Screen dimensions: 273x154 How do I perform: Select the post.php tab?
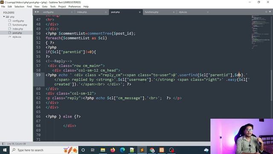coord(116,12)
